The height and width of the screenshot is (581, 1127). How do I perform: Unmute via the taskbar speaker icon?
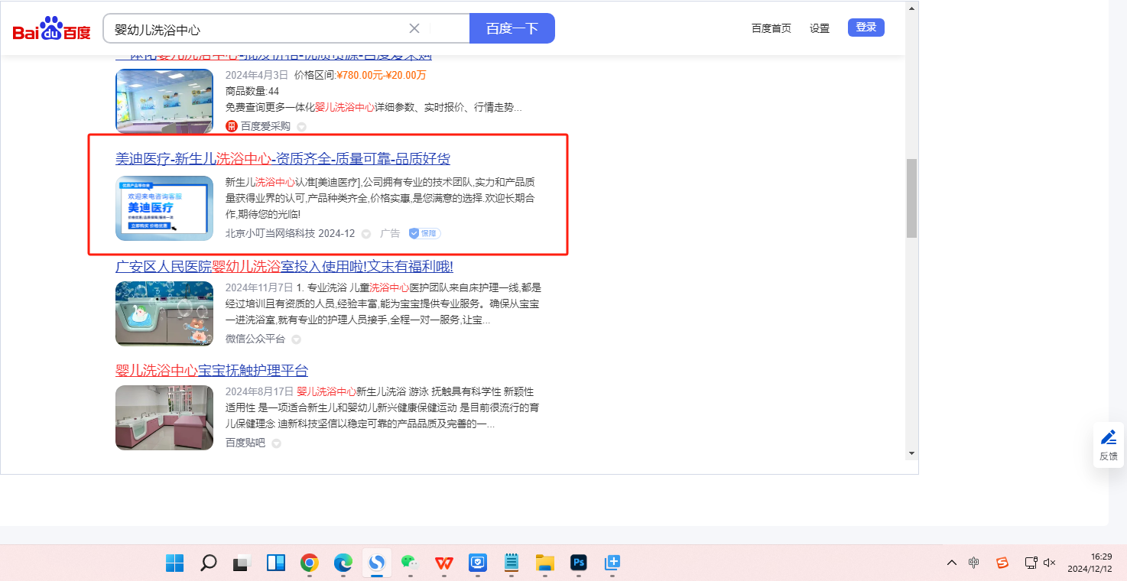point(1050,563)
